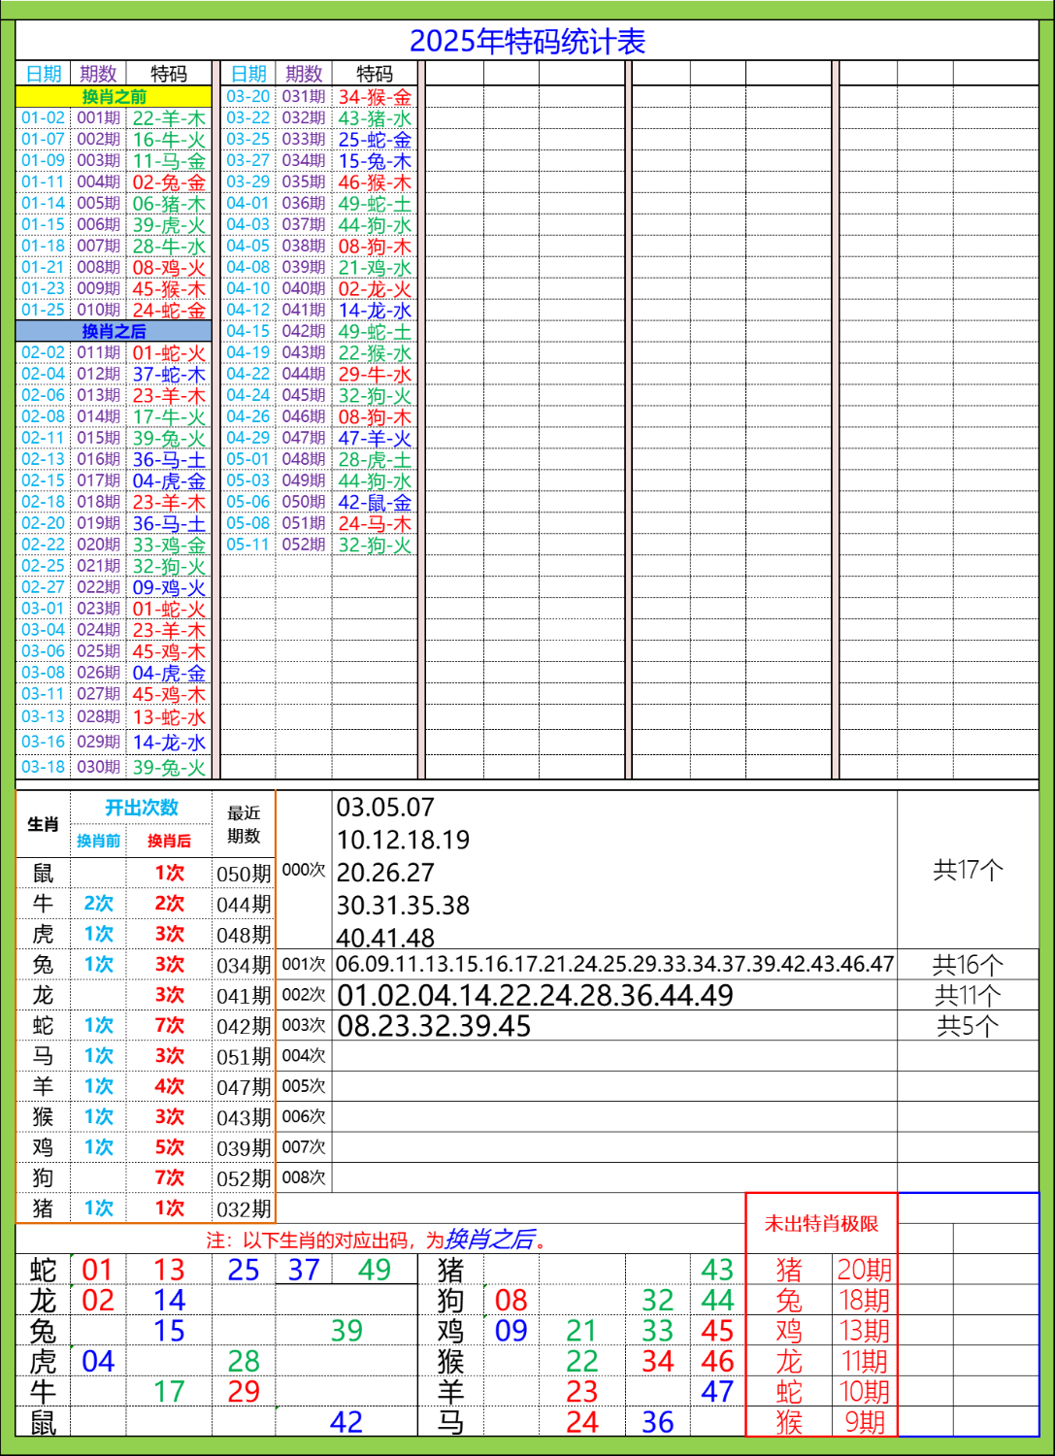Select the 期数 column header
The width and height of the screenshot is (1055, 1456).
(x=97, y=71)
